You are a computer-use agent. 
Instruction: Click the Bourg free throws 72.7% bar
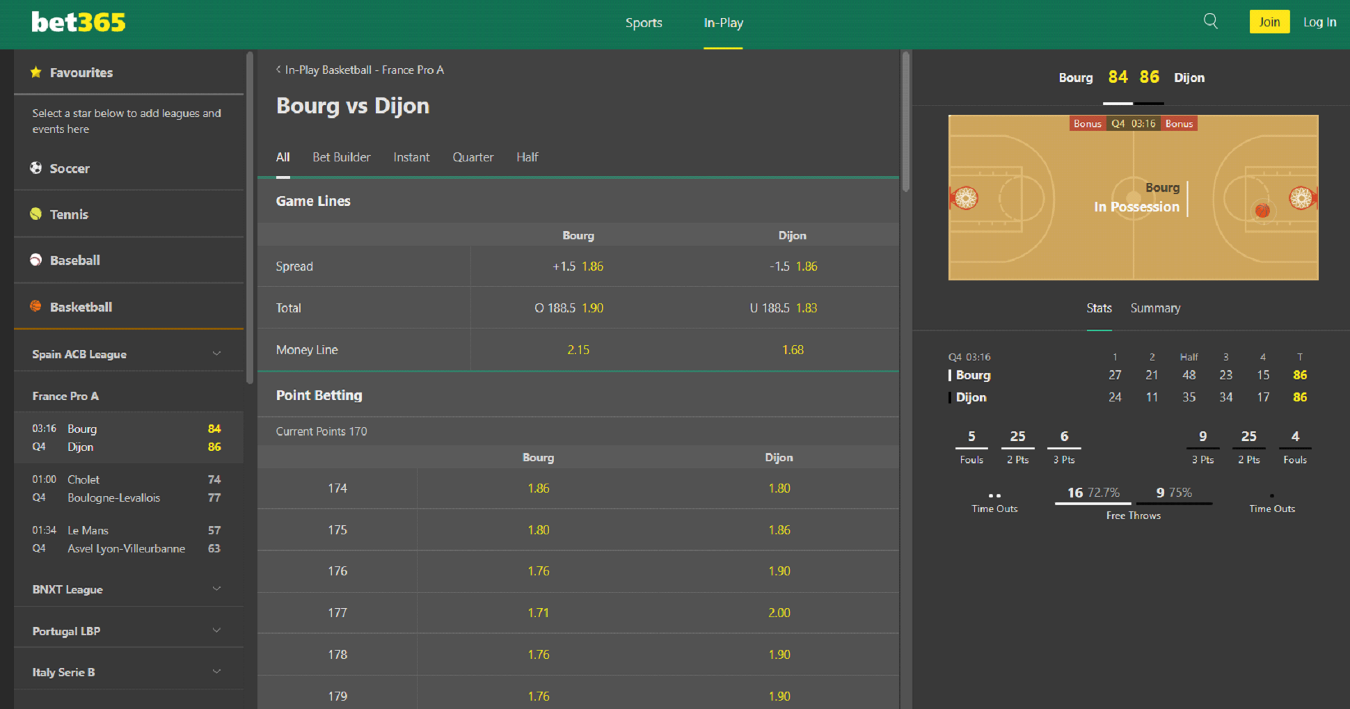[x=1093, y=503]
